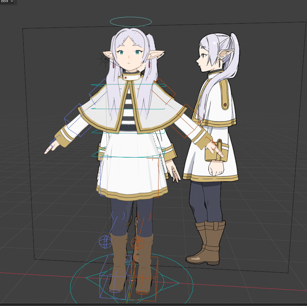This screenshot has height=306, width=307.
Task: Select the blue foot box rig control
Action: coord(116,277)
